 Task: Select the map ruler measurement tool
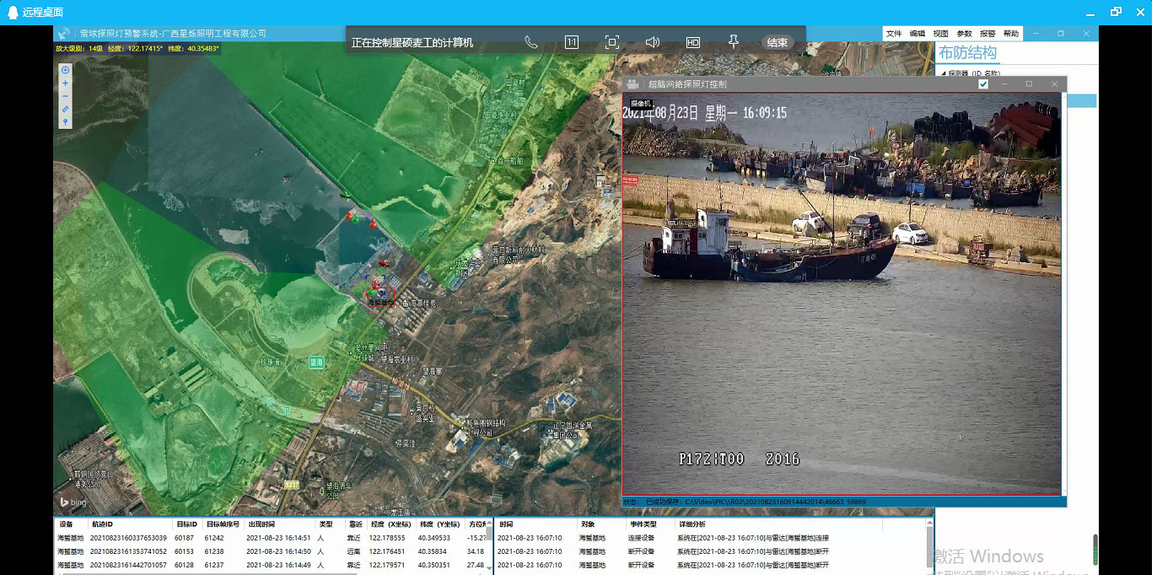(x=66, y=110)
